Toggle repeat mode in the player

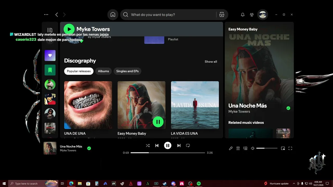coord(188,146)
